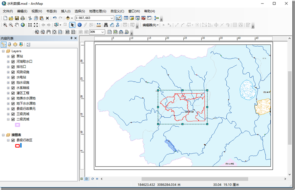This screenshot has width=295, height=190.
Task: Select the 接图表 data frame label
Action: 16,135
